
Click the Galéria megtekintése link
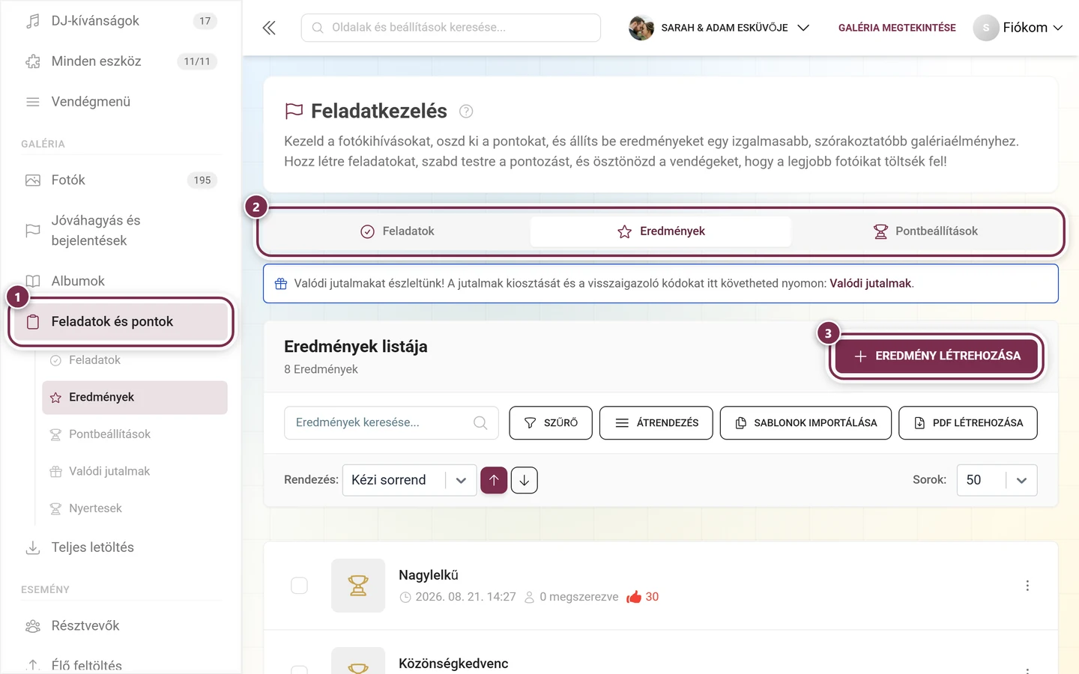897,28
